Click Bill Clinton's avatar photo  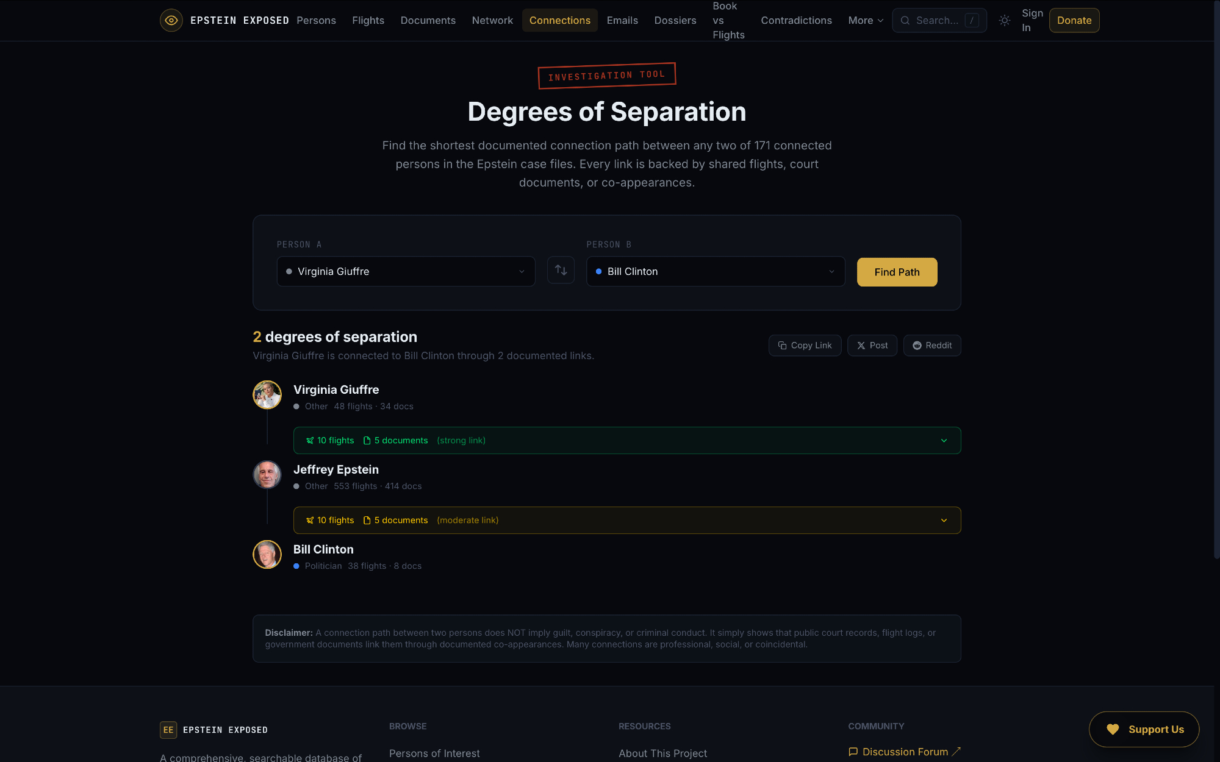click(x=267, y=555)
